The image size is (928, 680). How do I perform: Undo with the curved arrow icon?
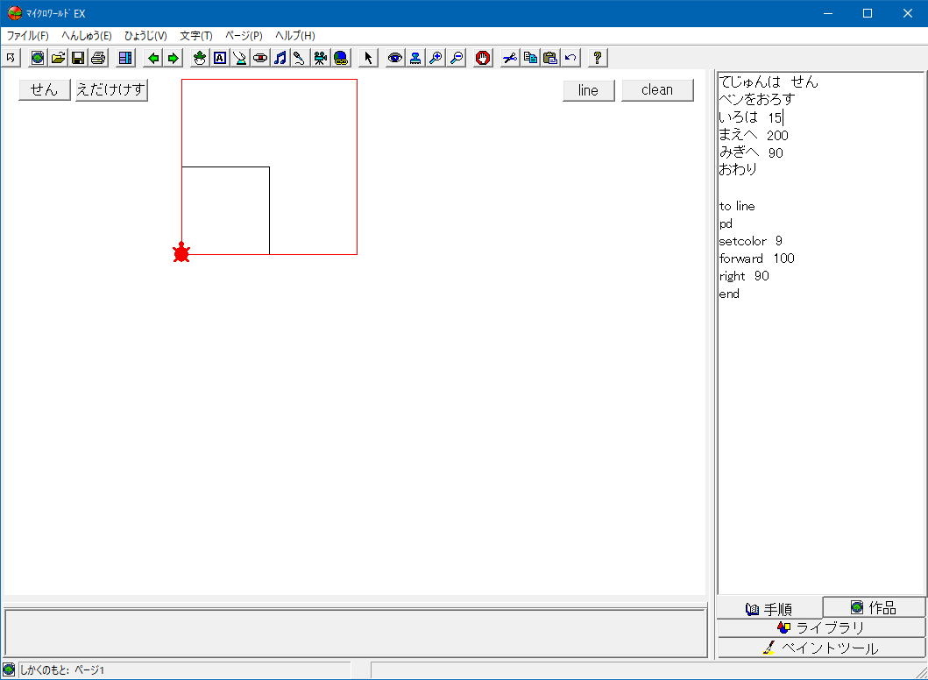[x=570, y=58]
